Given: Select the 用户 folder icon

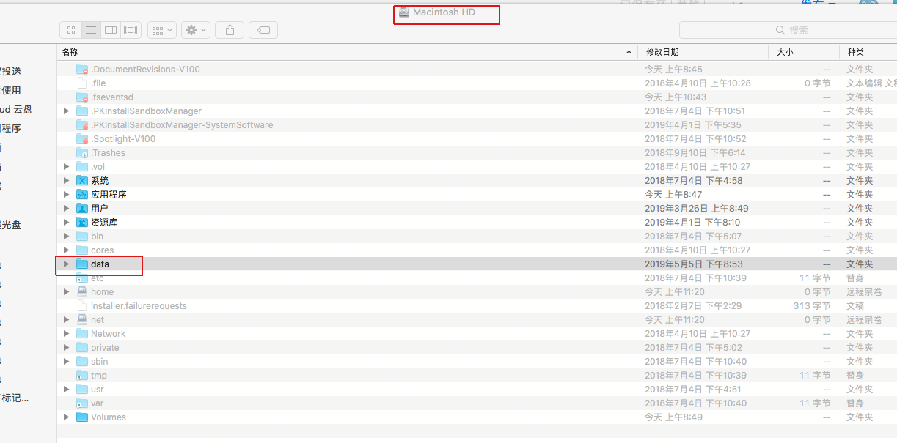Looking at the screenshot, I should click(82, 209).
